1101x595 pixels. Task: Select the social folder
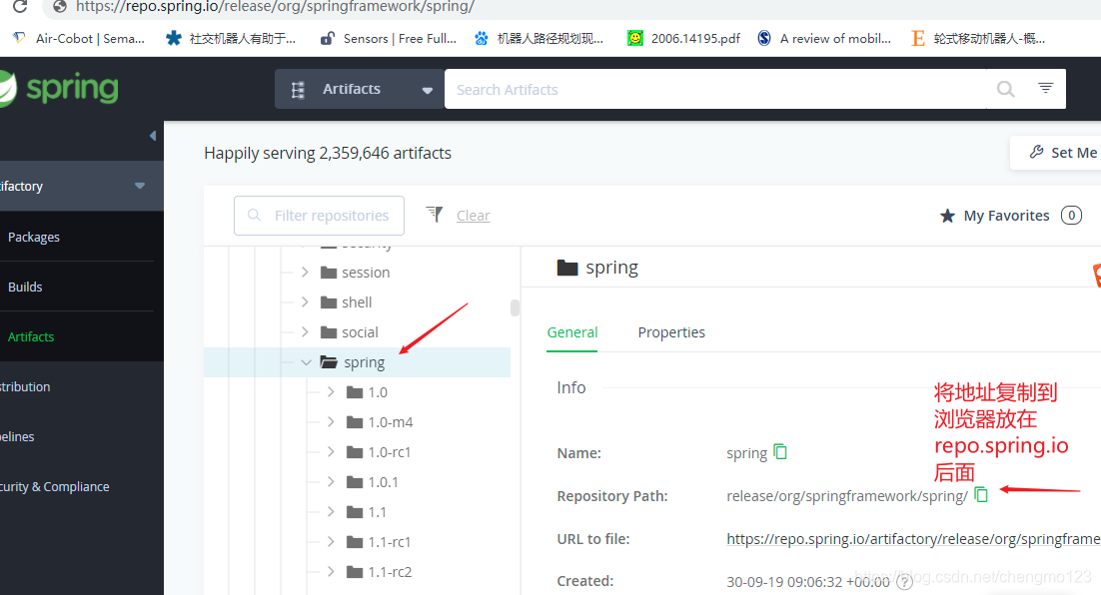coord(349,331)
